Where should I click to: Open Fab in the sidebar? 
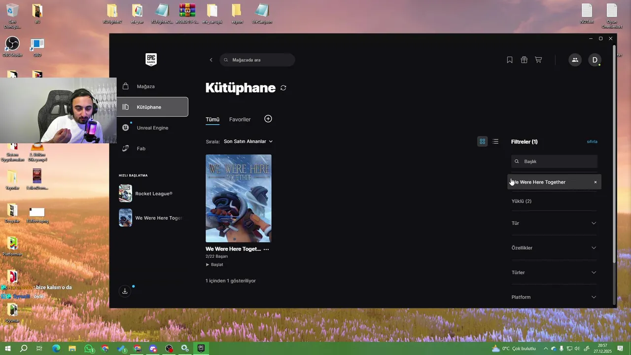(152, 148)
